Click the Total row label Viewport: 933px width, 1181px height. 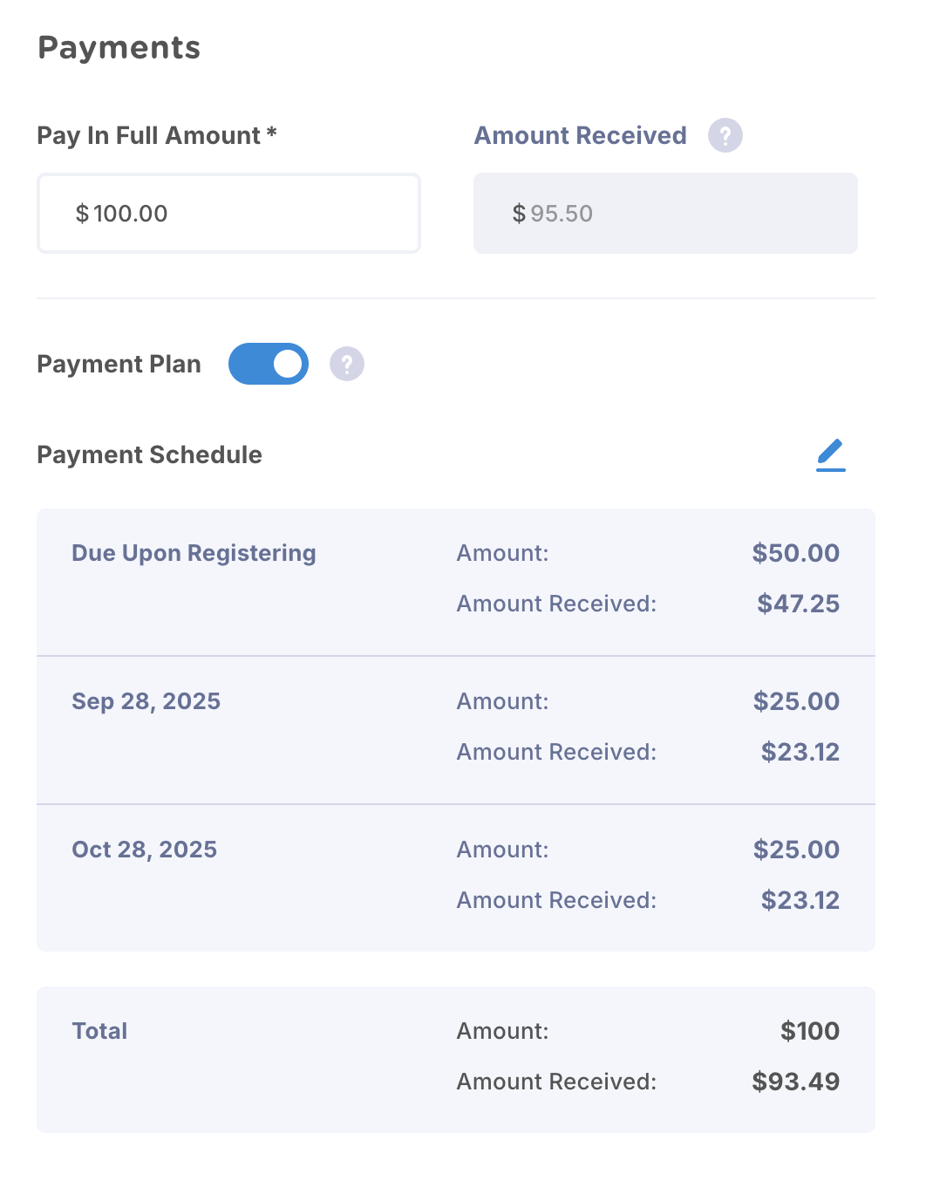(x=99, y=1031)
